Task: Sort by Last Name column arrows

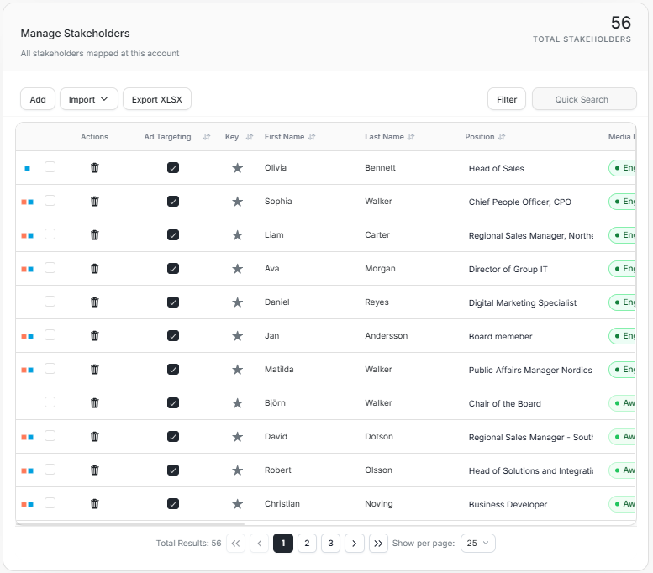Action: [411, 137]
